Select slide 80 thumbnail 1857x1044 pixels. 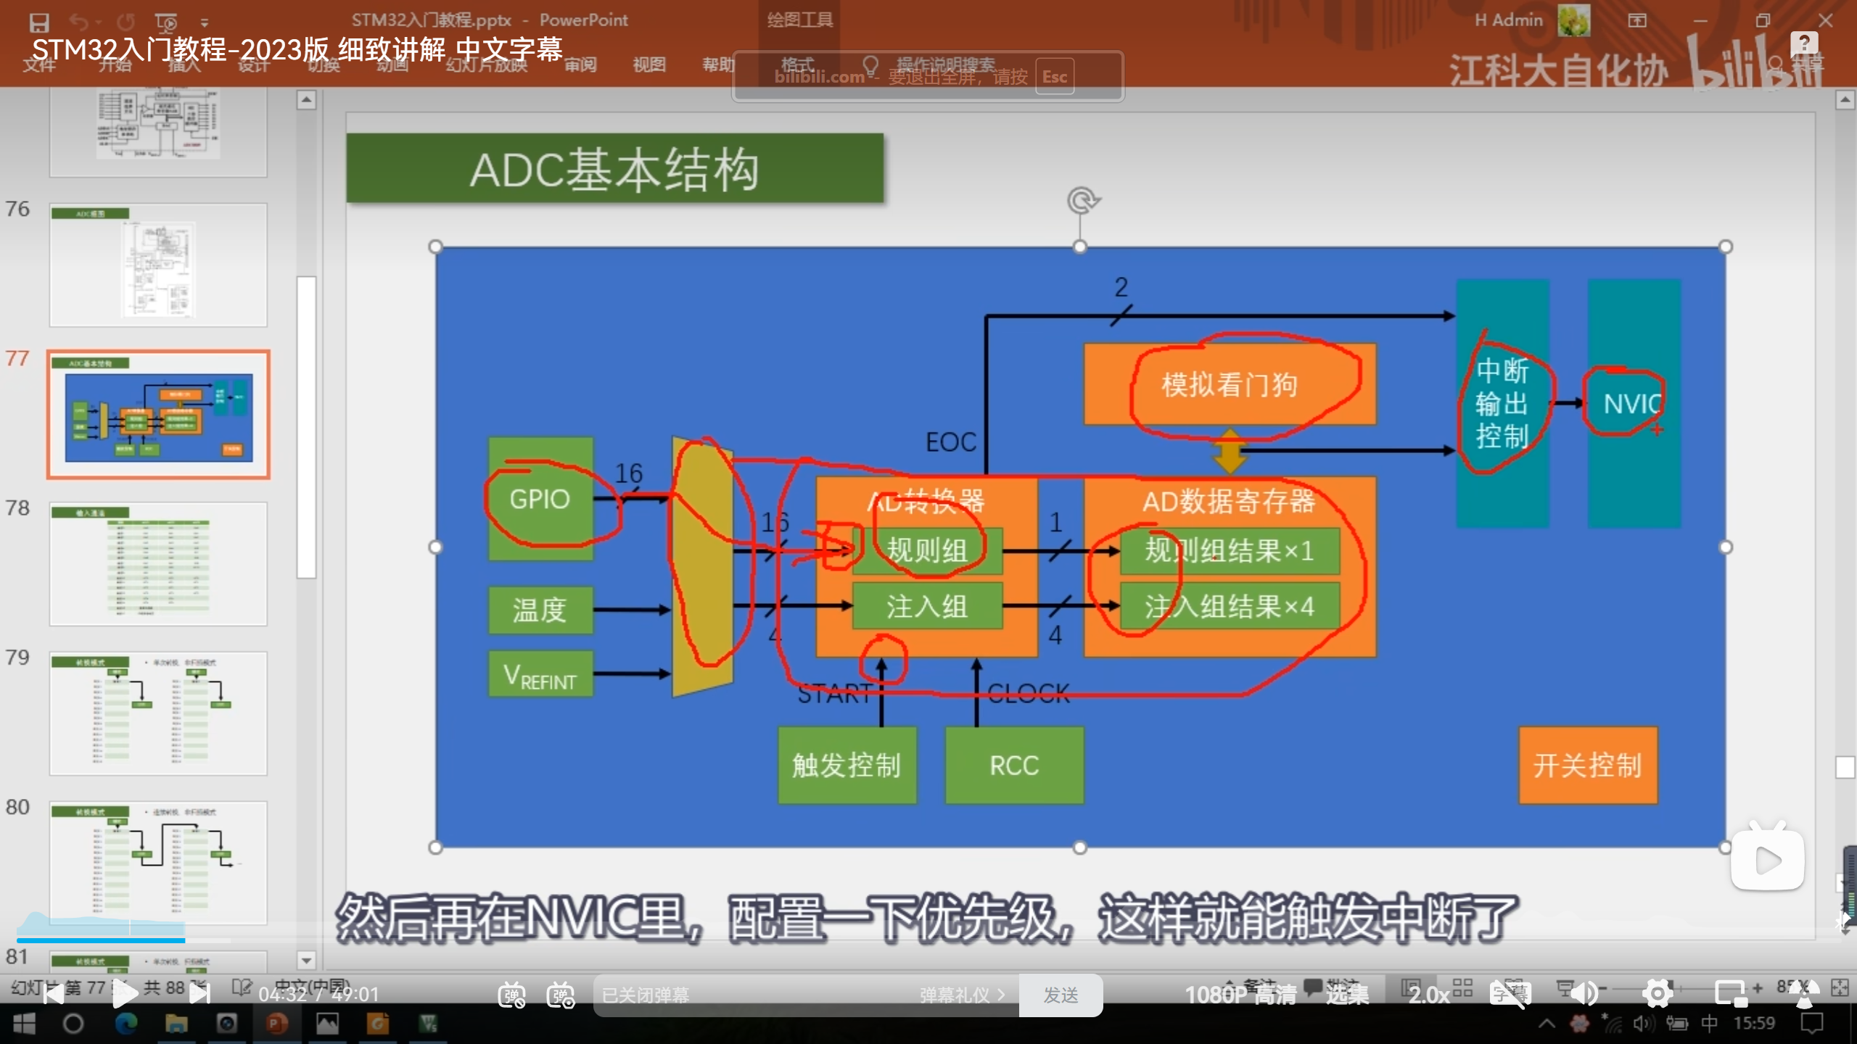pos(158,863)
